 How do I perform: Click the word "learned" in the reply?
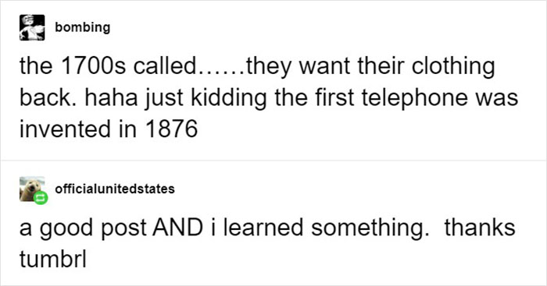[263, 228]
